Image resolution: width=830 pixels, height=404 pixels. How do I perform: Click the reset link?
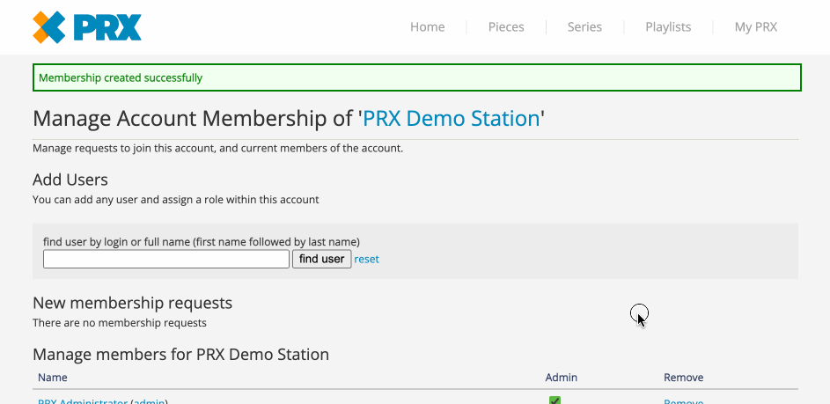[366, 260]
